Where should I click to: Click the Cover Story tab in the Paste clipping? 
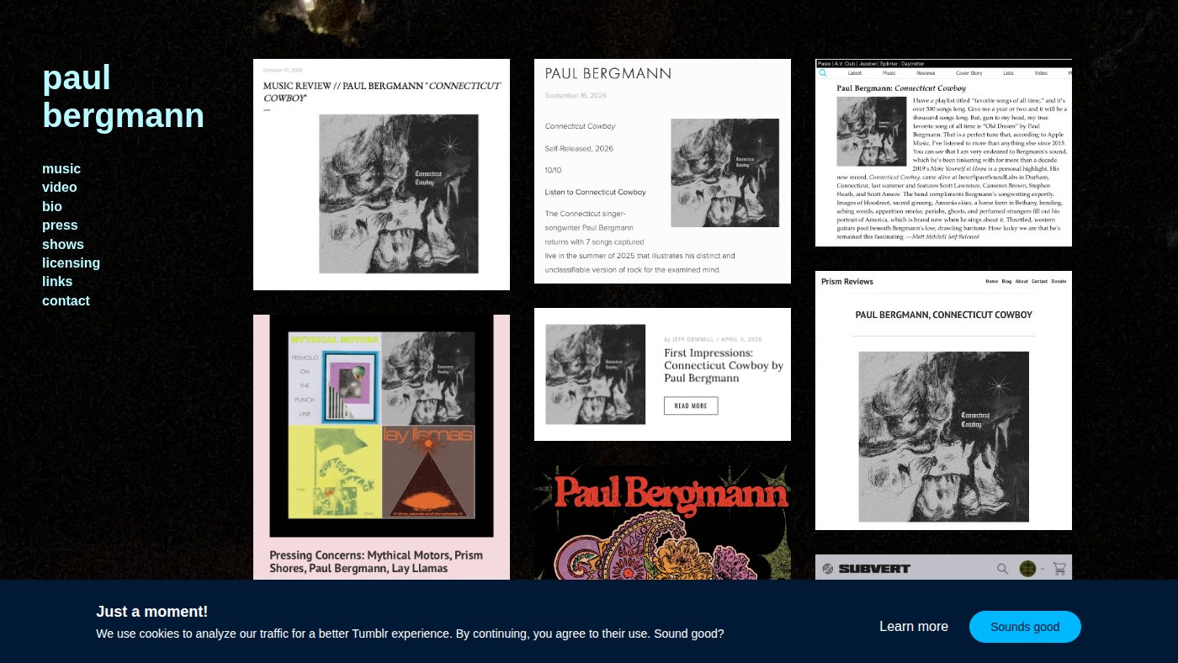[969, 73]
